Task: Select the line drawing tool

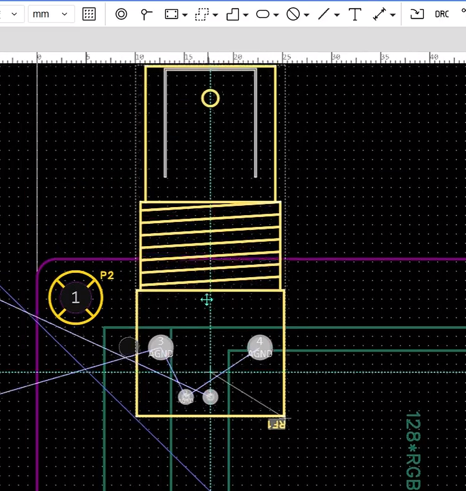Action: pyautogui.click(x=323, y=14)
